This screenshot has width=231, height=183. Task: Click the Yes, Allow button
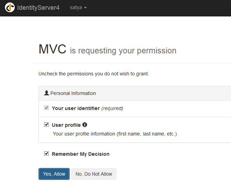click(x=54, y=174)
